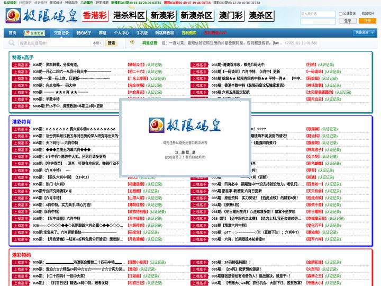
Task: Click the 登录 login button
Action: point(348,21)
